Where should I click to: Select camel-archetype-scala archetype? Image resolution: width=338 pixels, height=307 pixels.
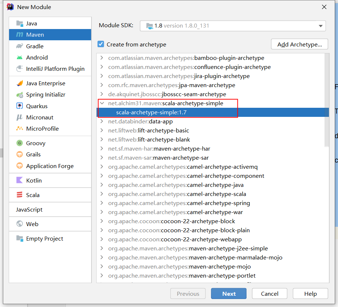tap(177, 194)
